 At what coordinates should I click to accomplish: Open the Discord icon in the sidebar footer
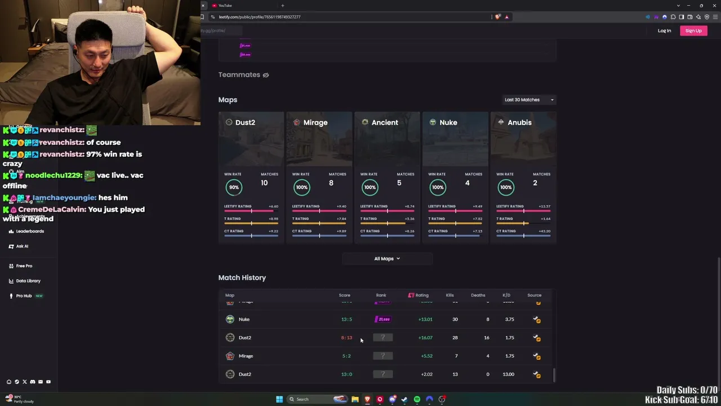(x=33, y=382)
